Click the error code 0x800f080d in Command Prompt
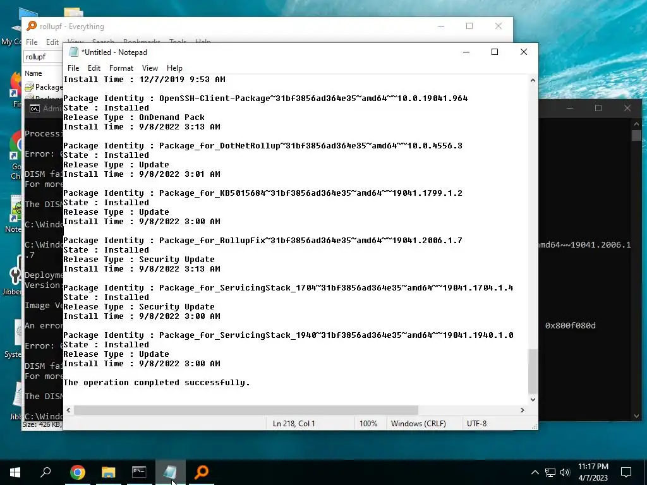The width and height of the screenshot is (647, 485). (x=571, y=325)
